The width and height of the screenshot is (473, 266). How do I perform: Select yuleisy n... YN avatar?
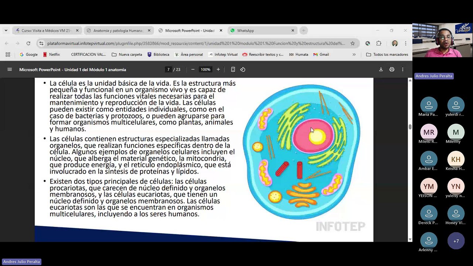(456, 187)
